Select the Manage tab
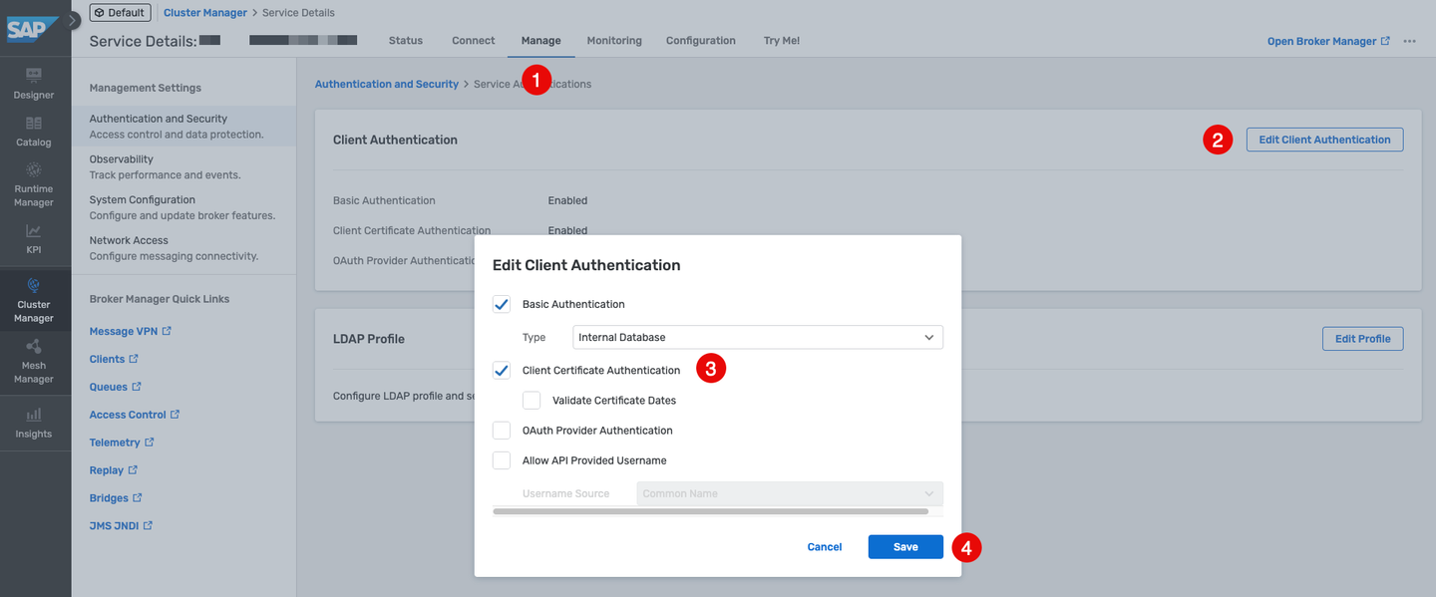The width and height of the screenshot is (1436, 597). (540, 41)
